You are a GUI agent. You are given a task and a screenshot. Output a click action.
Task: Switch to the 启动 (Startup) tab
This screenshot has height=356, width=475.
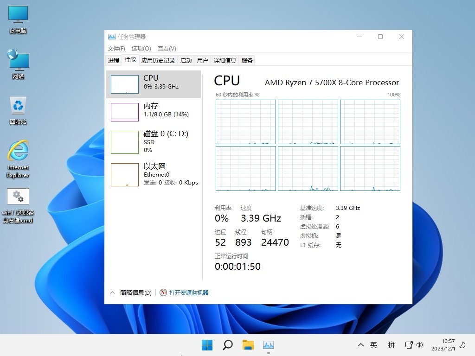tap(186, 60)
